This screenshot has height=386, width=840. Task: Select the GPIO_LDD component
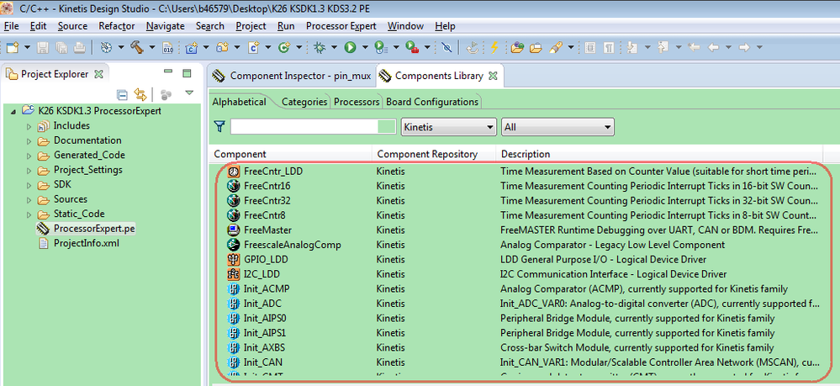click(265, 260)
